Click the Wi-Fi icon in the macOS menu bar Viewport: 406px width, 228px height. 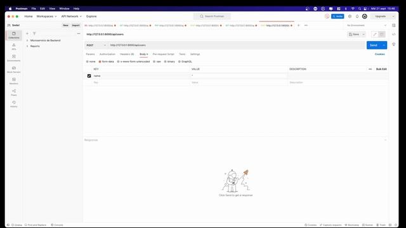[353, 8]
